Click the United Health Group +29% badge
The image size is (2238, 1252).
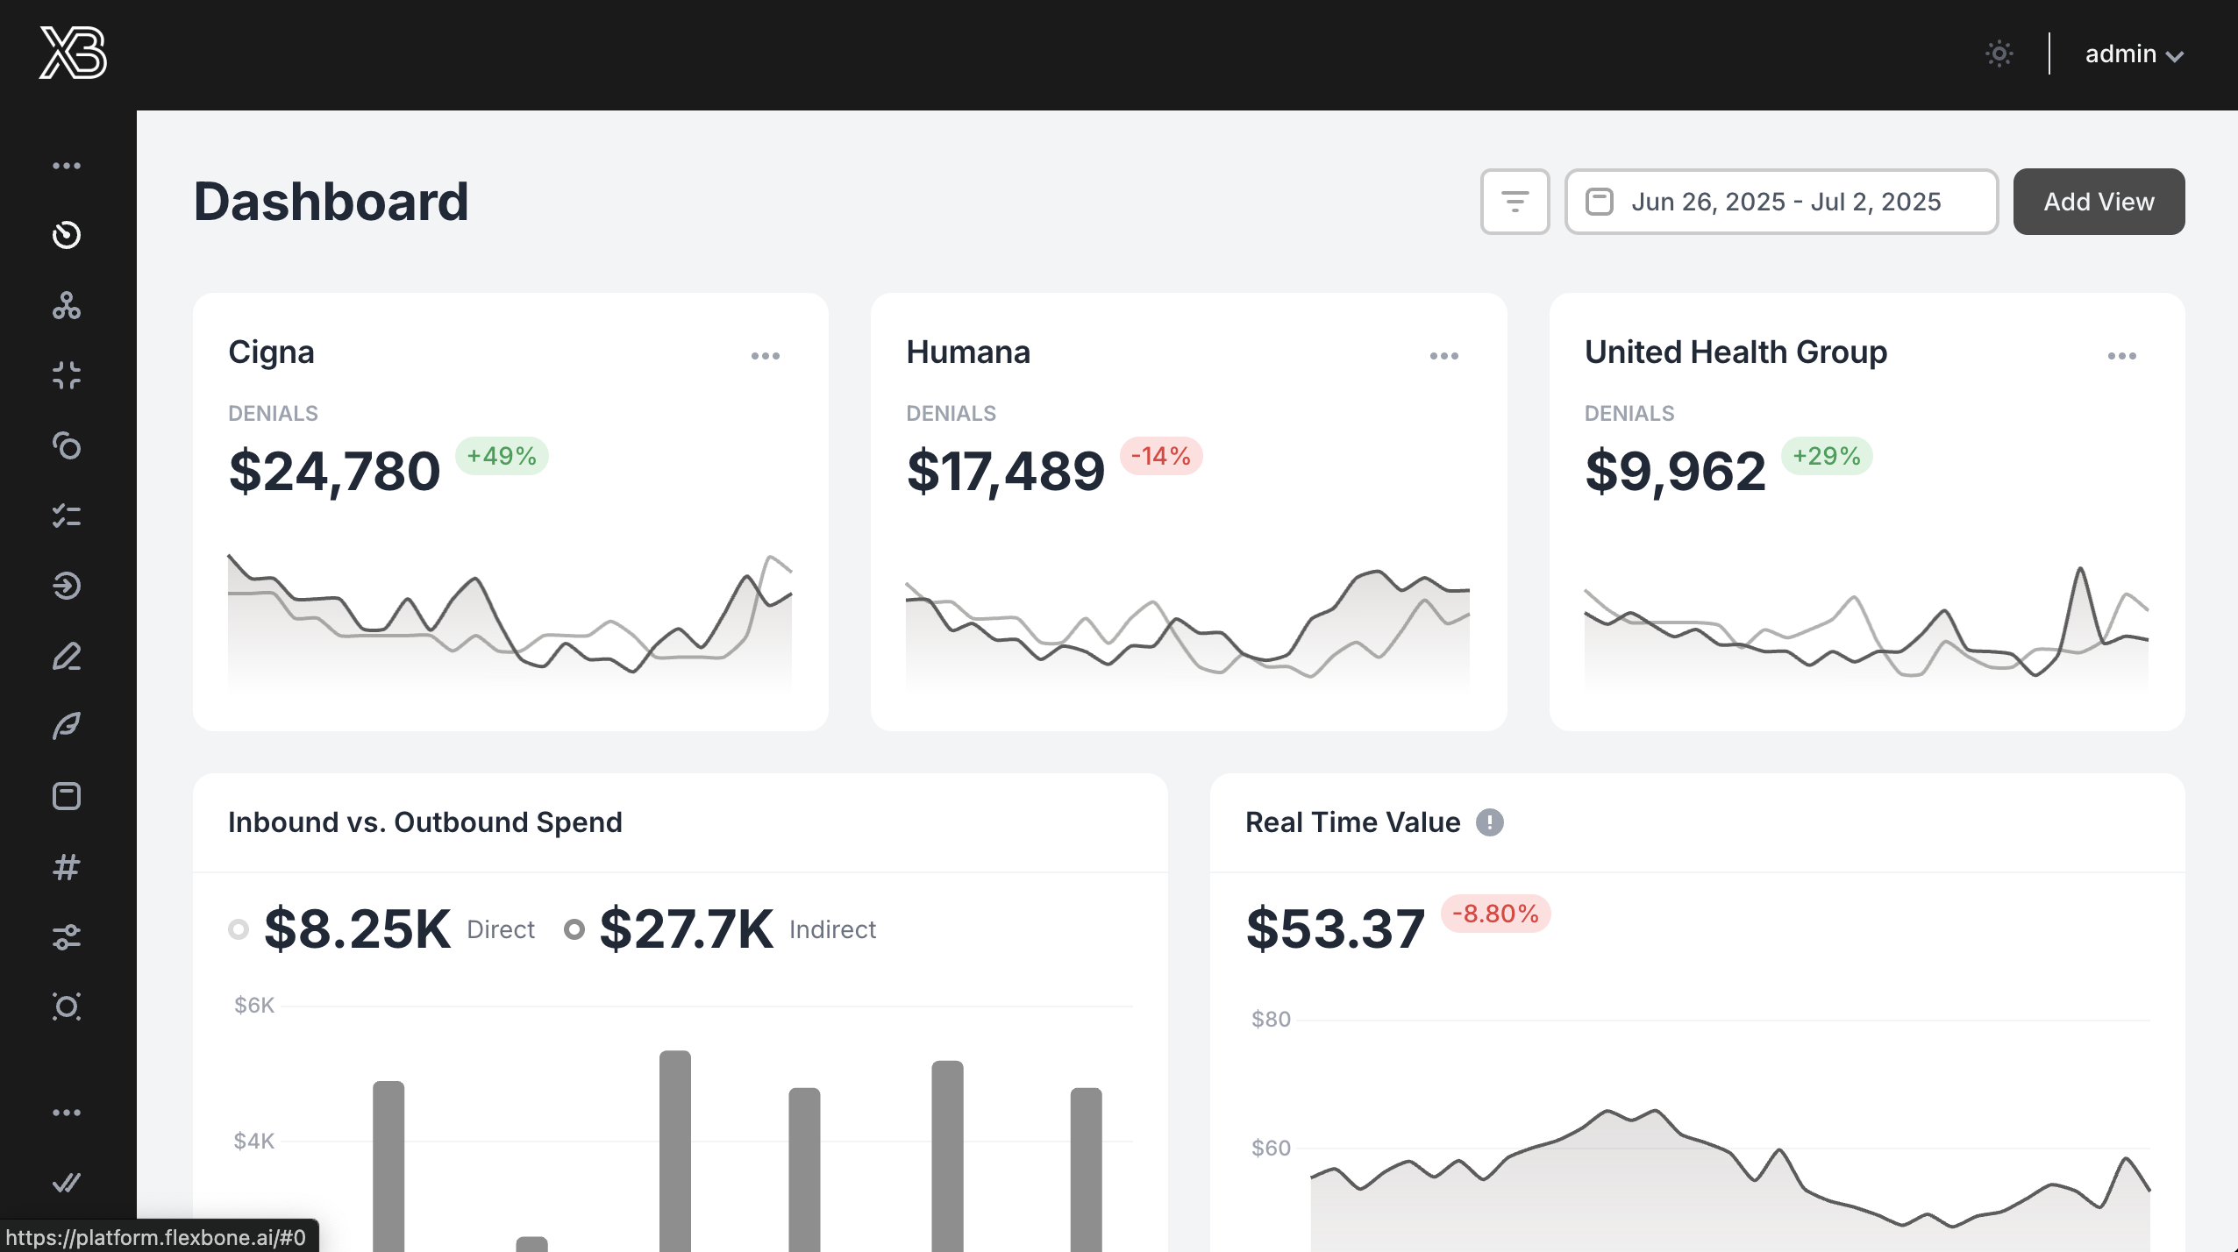point(1827,456)
